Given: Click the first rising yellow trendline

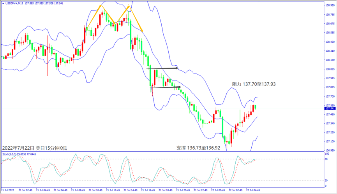Looking at the screenshot, I should pos(94,17).
